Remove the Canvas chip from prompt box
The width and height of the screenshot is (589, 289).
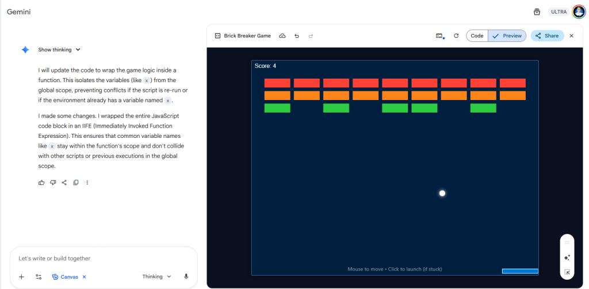click(x=84, y=276)
